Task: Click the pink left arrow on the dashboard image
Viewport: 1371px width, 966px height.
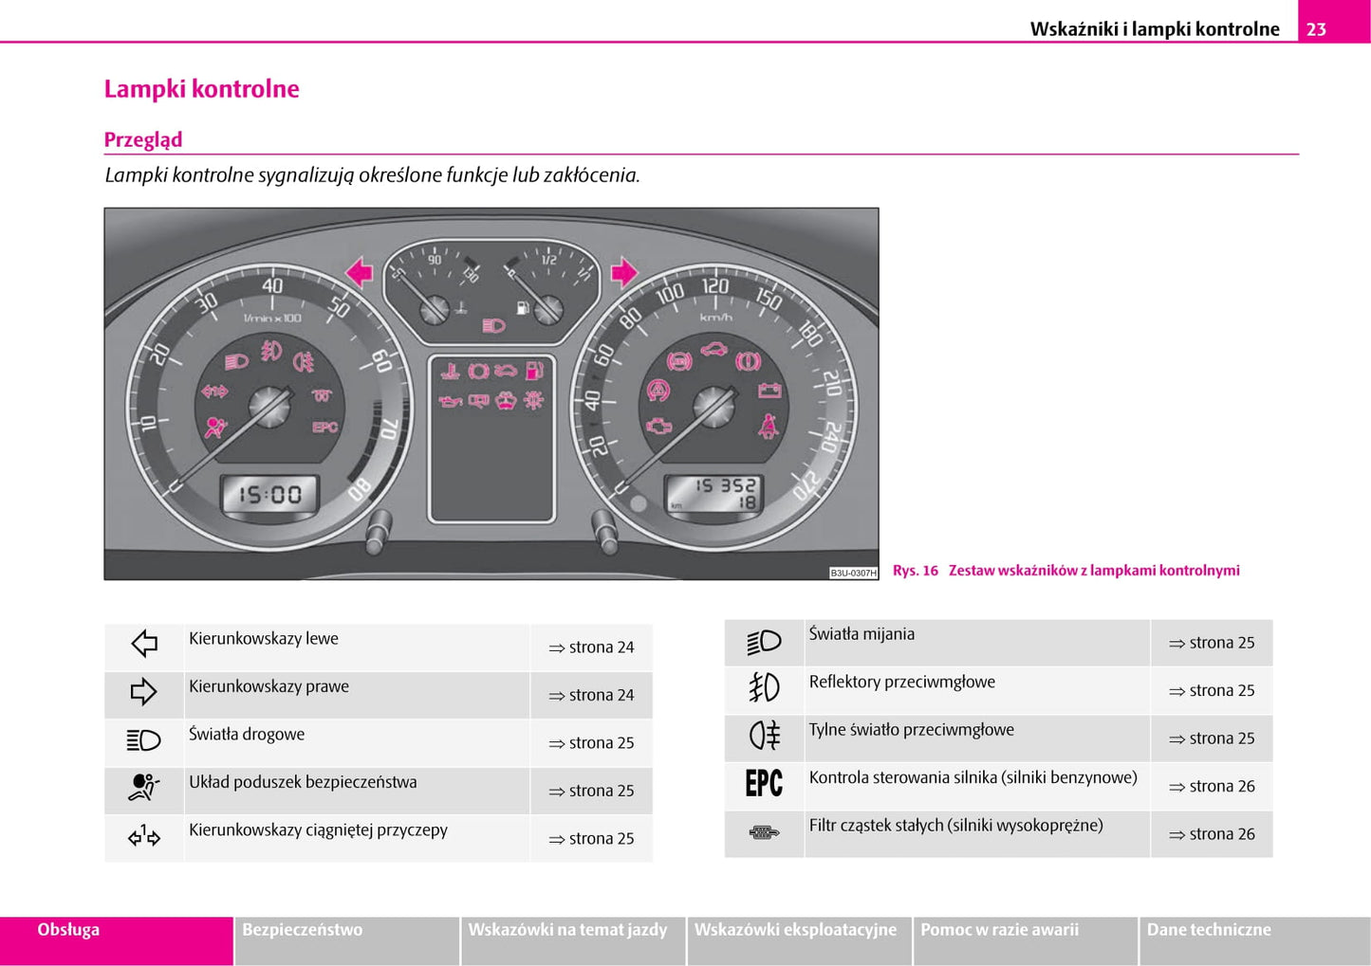Action: pyautogui.click(x=360, y=273)
